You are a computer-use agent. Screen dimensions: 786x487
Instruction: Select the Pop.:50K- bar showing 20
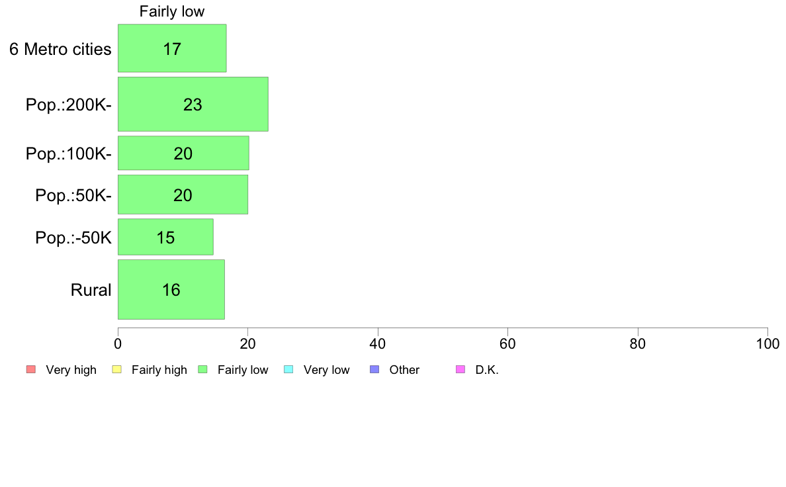(x=183, y=195)
